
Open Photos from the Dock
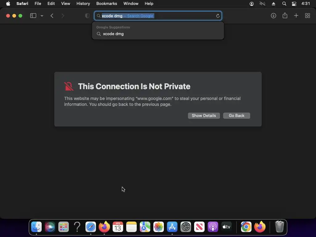click(x=159, y=227)
